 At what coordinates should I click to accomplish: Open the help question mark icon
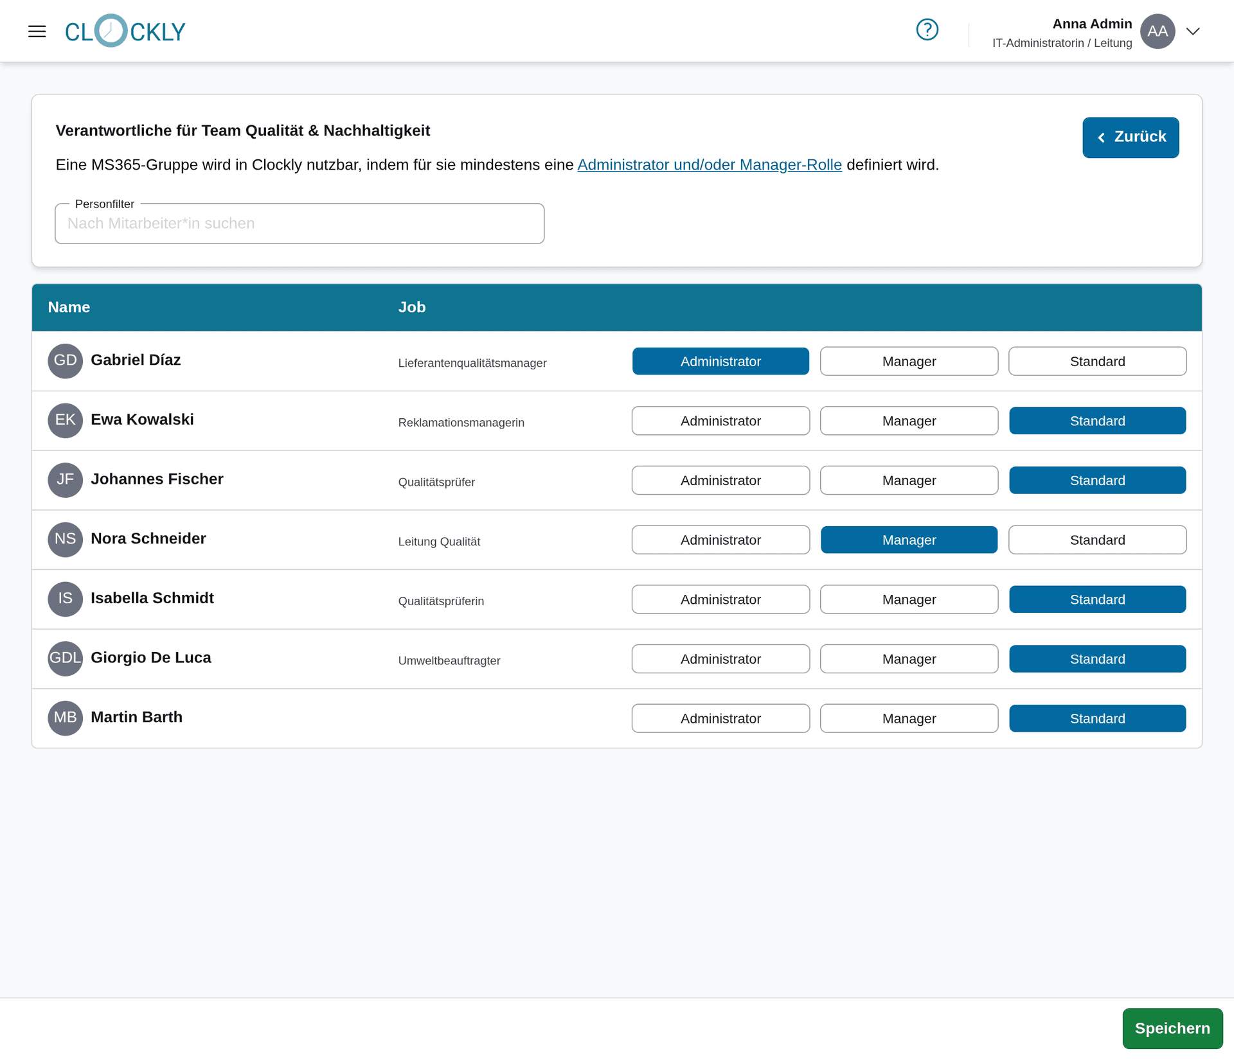(x=927, y=30)
